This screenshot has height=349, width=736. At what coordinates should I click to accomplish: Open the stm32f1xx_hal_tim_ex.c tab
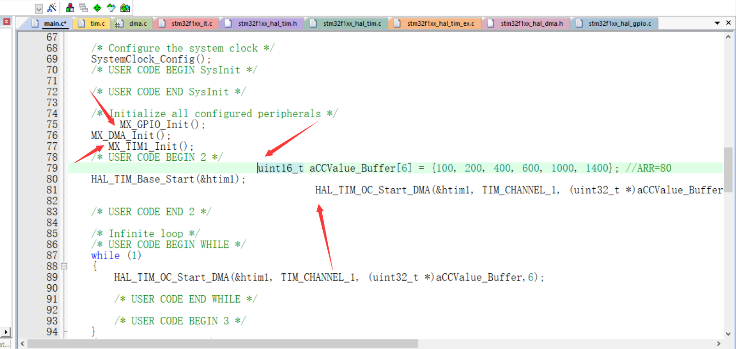coord(435,23)
